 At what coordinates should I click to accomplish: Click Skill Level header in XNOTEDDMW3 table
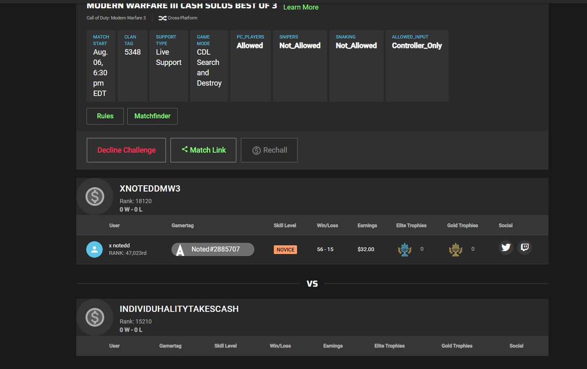[286, 225]
